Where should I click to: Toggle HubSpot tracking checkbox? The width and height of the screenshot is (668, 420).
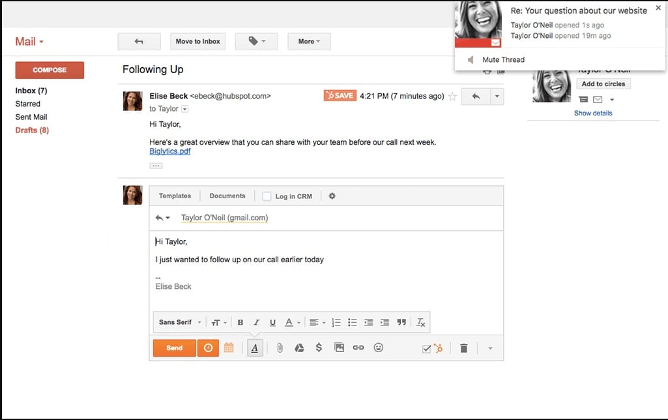click(x=426, y=349)
